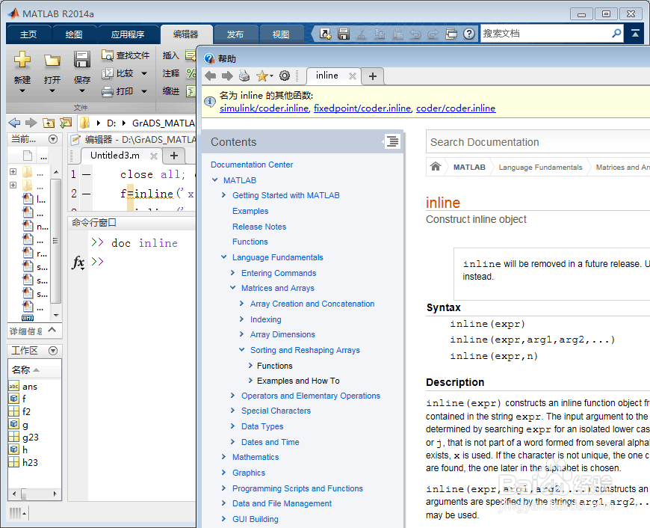Open Help preferences gear
Screen dimensions: 650x528
click(285, 76)
